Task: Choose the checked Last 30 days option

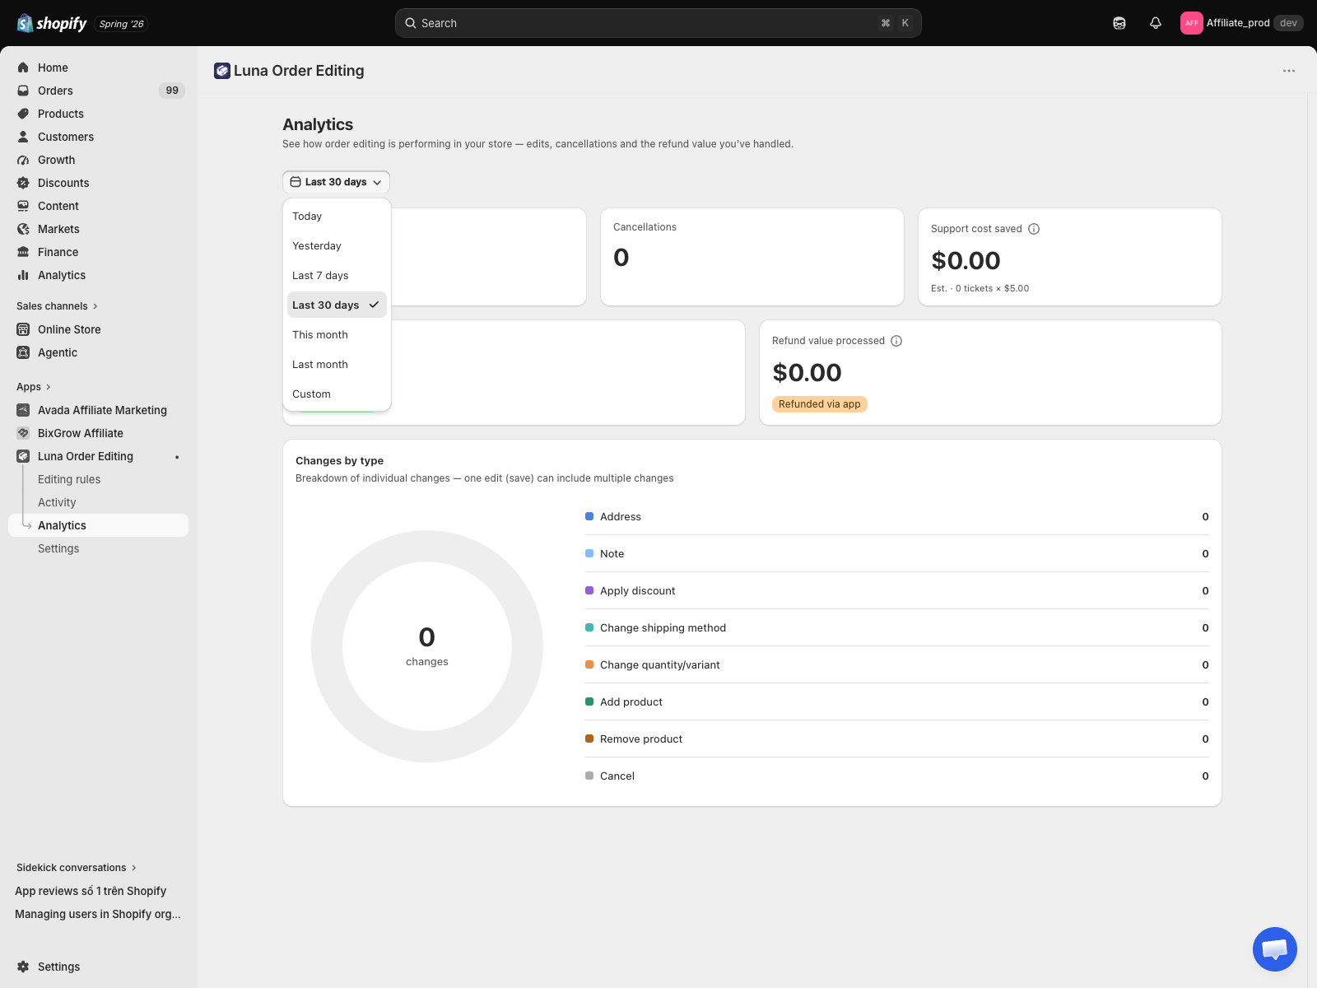Action: (x=337, y=305)
